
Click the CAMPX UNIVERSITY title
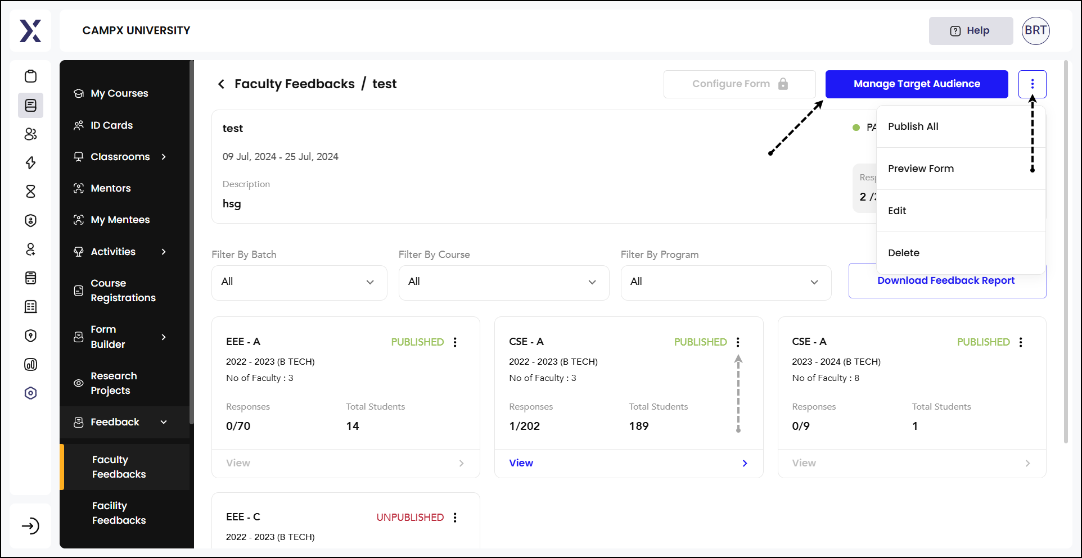point(136,31)
